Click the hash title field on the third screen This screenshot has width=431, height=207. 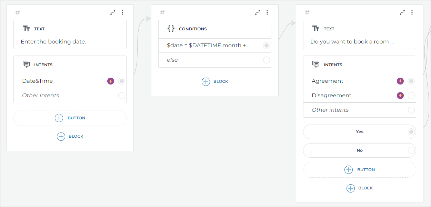[307, 12]
